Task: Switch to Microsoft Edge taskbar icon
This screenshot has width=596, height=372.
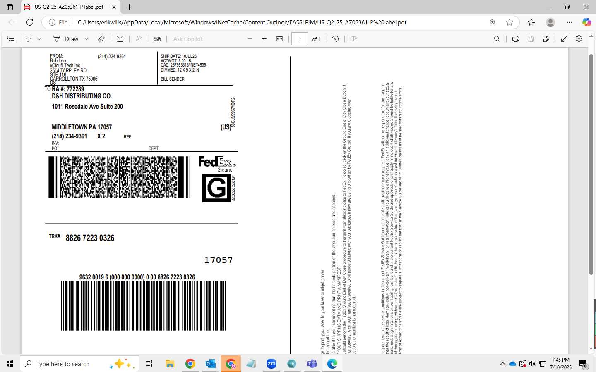Action: pyautogui.click(x=332, y=364)
